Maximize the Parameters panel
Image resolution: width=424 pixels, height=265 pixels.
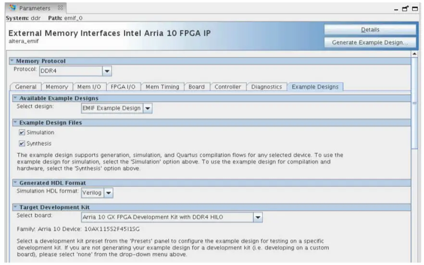[x=415, y=9]
